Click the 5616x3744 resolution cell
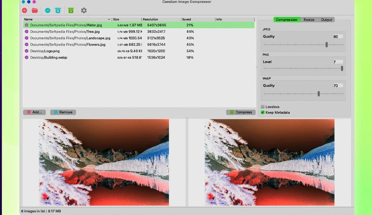 tap(156, 44)
